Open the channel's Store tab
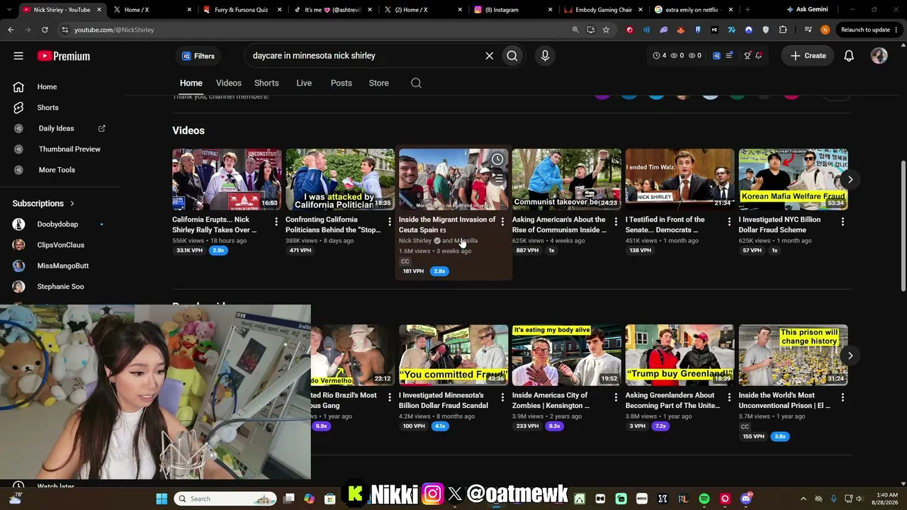This screenshot has height=510, width=907. coord(379,83)
